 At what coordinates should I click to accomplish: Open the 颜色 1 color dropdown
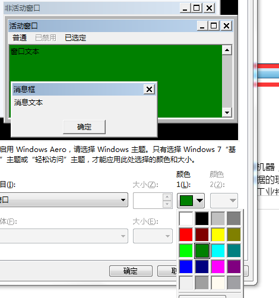191,201
